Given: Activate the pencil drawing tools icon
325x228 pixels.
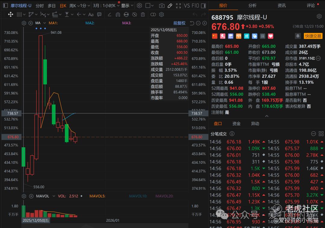Looking at the screenshot, I should 170,6.
